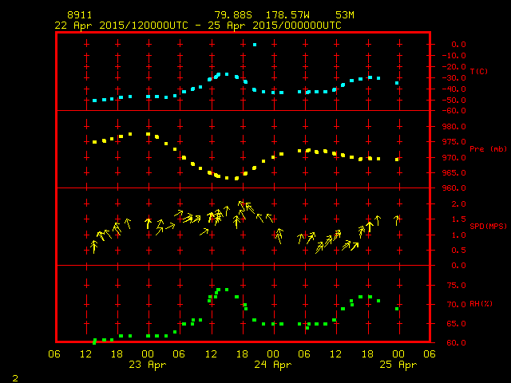
Task: Click the page number 2 in the corner
Action: 15,378
